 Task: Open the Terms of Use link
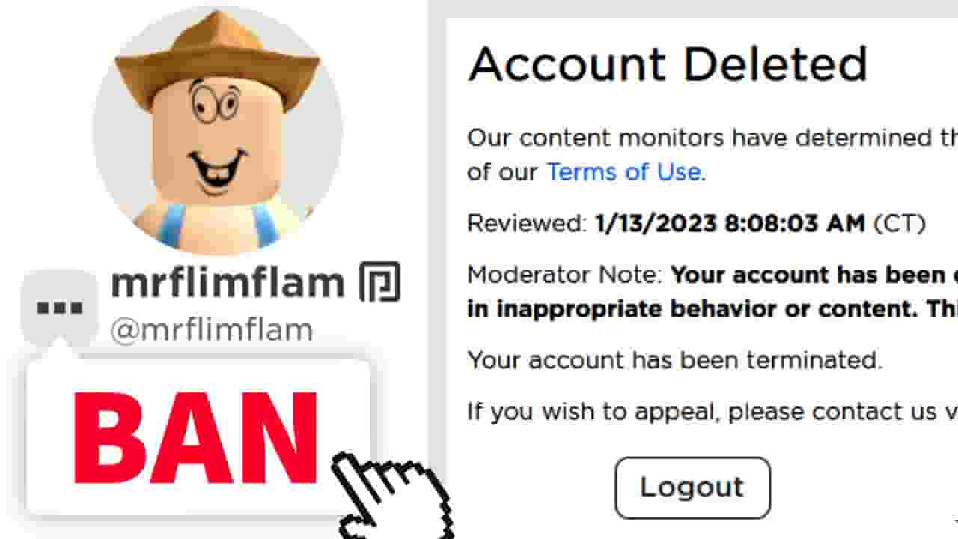tap(624, 172)
